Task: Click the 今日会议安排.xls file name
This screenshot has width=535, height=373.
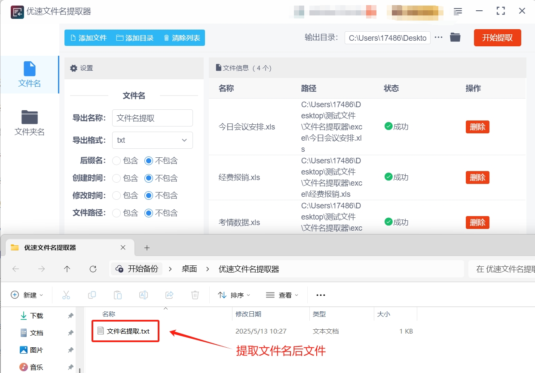Action: click(x=247, y=127)
